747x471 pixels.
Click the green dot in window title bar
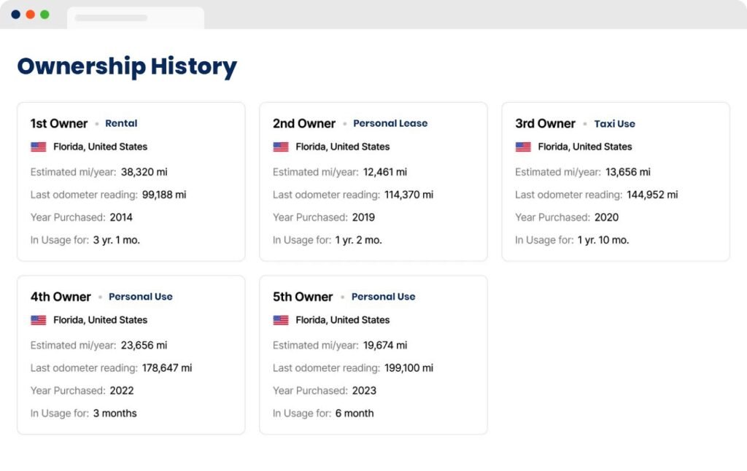pyautogui.click(x=44, y=15)
